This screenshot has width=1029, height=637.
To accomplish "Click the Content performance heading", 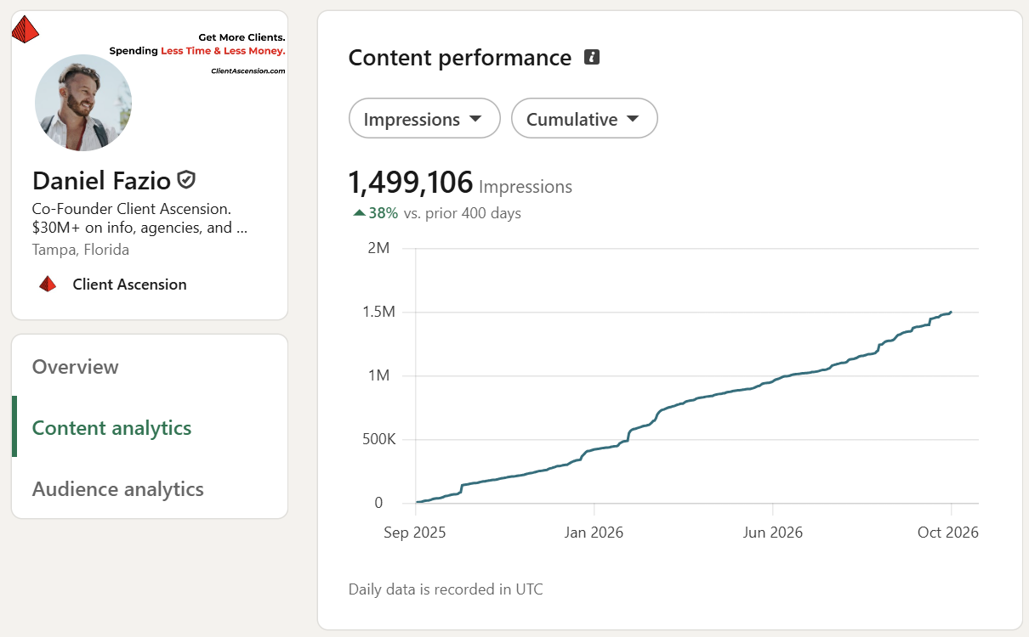I will pyautogui.click(x=460, y=58).
